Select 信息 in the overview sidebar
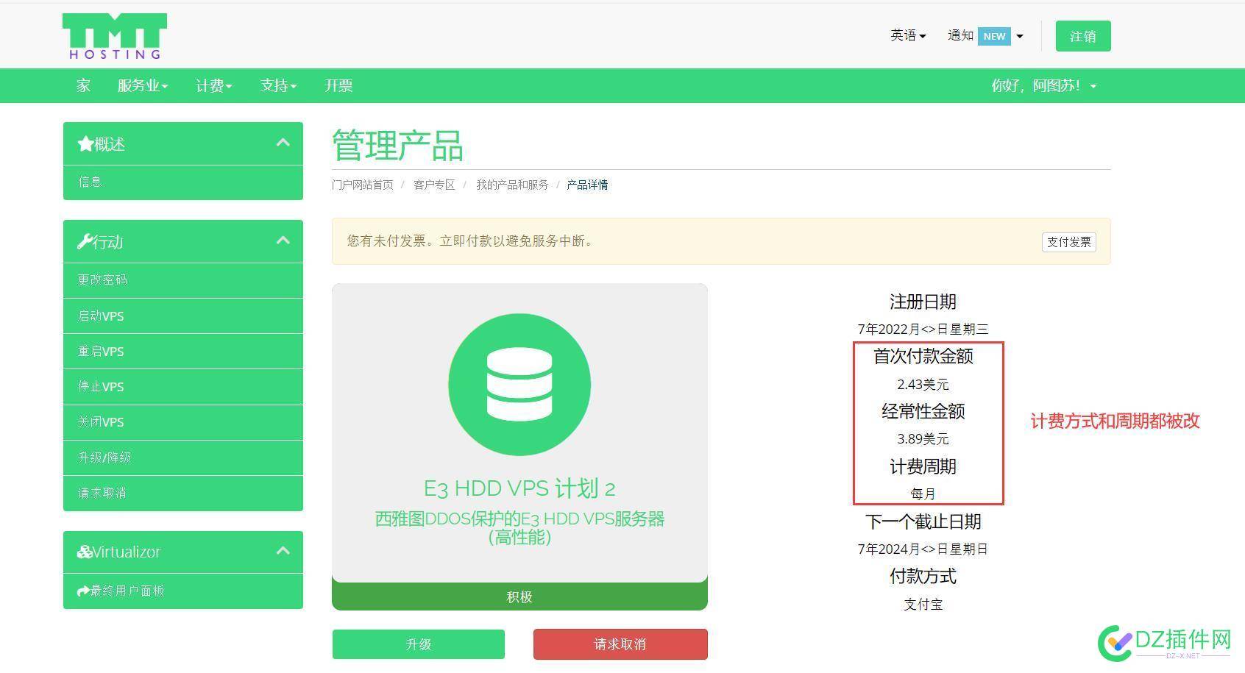 [x=183, y=182]
